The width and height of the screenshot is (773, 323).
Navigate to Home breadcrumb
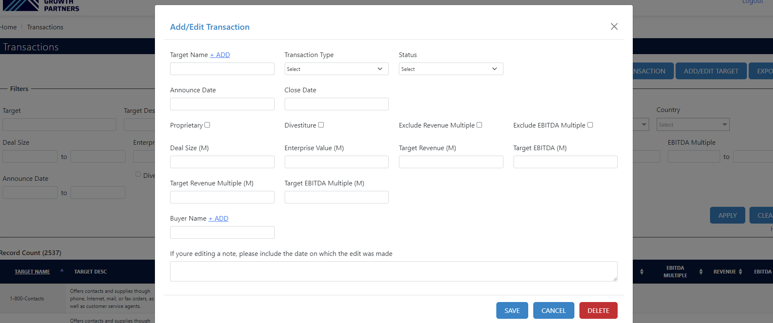(x=8, y=27)
